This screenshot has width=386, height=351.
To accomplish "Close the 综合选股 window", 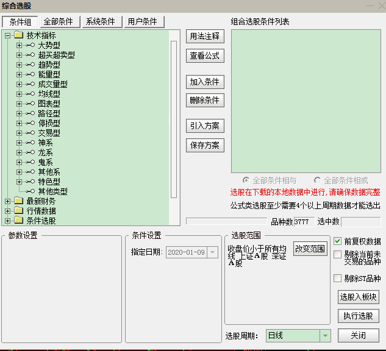I will [382, 6].
